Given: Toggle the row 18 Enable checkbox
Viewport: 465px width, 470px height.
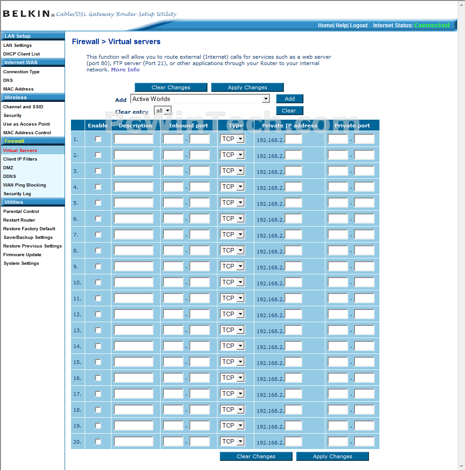Looking at the screenshot, I should click(98, 410).
